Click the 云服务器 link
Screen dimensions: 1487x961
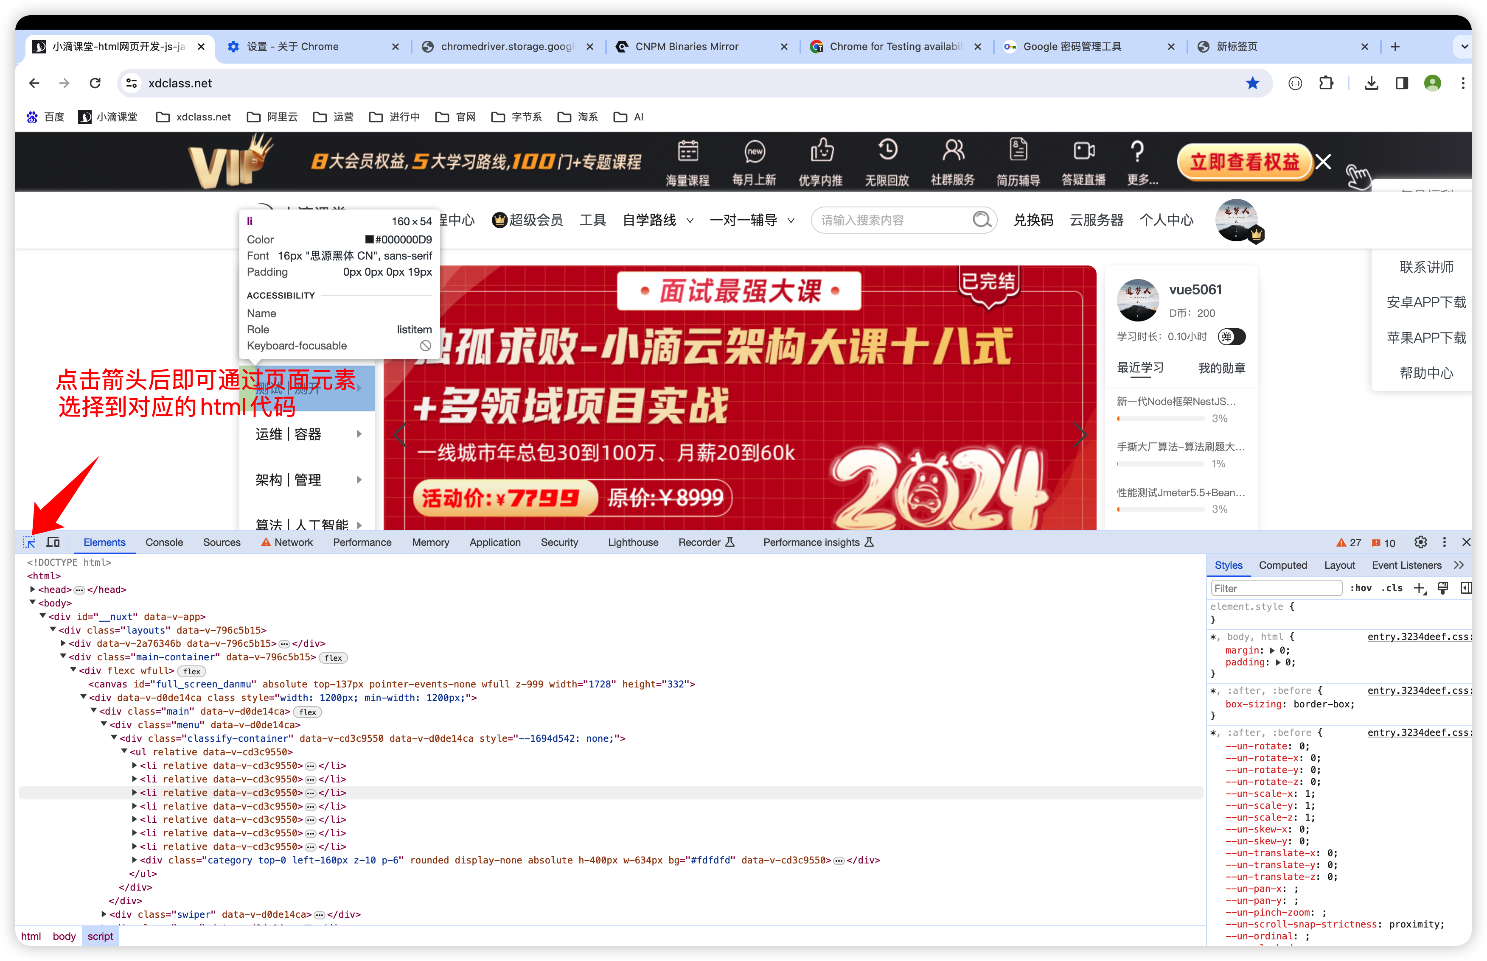click(1096, 220)
